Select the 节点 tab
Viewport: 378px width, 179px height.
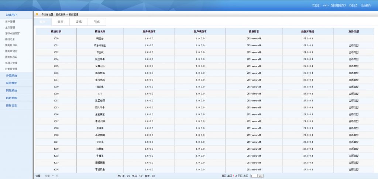(x=97, y=22)
